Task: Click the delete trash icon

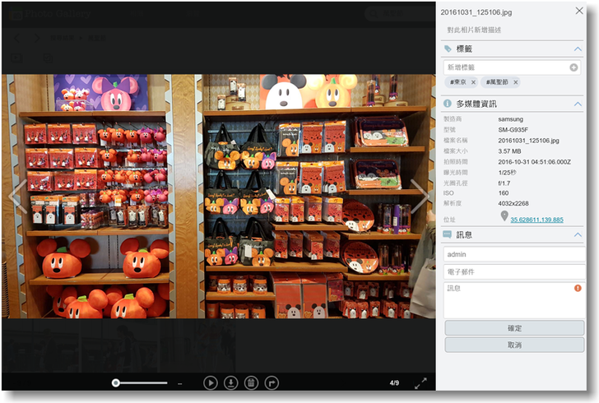Action: [252, 382]
